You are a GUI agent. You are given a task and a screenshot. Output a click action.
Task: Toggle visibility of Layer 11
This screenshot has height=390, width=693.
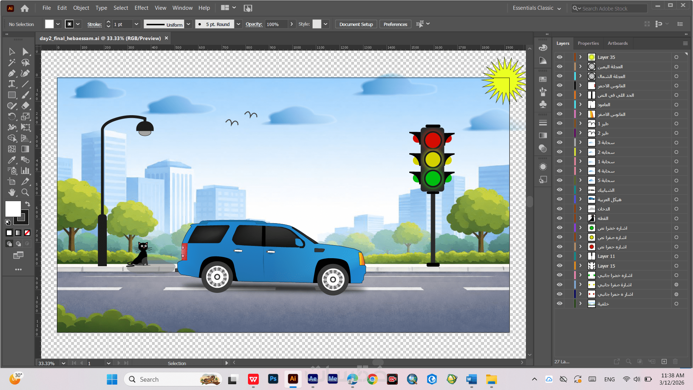click(x=559, y=256)
